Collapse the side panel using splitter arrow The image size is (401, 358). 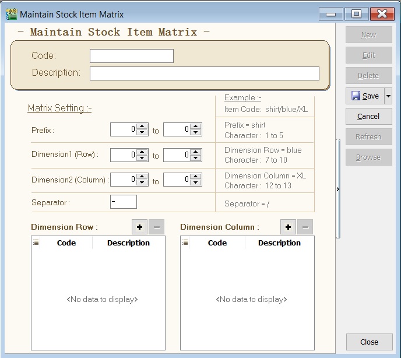pyautogui.click(x=338, y=189)
